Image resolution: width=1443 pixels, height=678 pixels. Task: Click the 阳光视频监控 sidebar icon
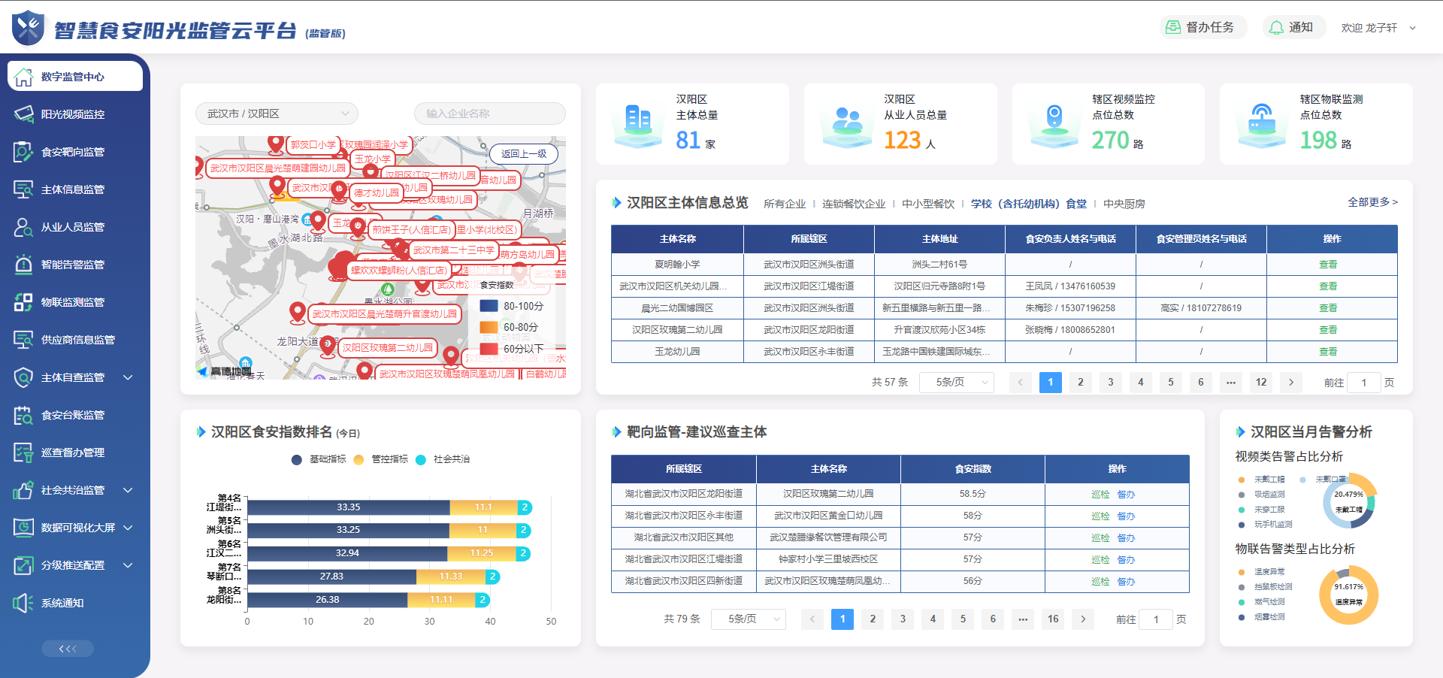click(24, 114)
